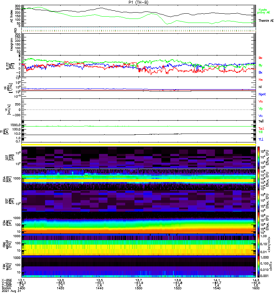Screen dimensions: 277x296
Task: Select the black "Te||" temperature legend entry
Action: click(x=261, y=121)
